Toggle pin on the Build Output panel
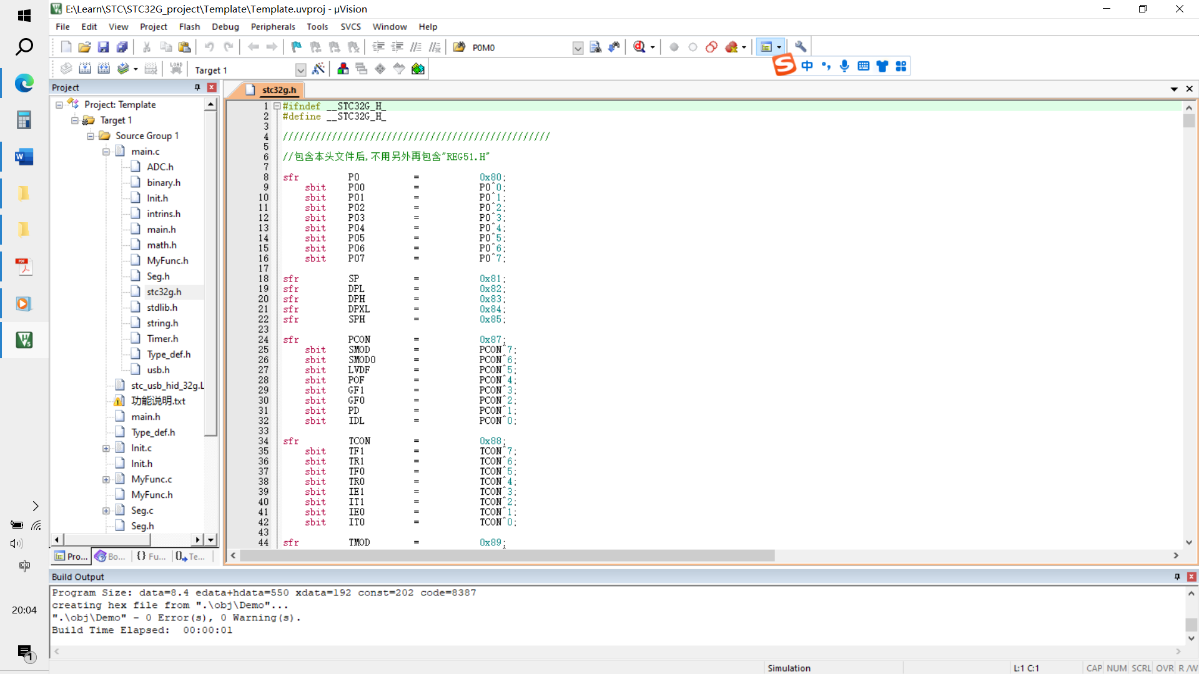Screen dimensions: 1199x674 tap(1177, 577)
